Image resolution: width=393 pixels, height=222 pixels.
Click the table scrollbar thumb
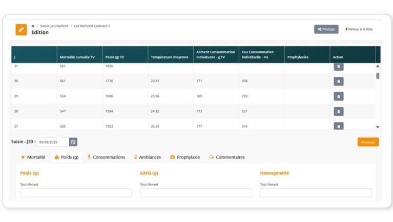coord(378,76)
